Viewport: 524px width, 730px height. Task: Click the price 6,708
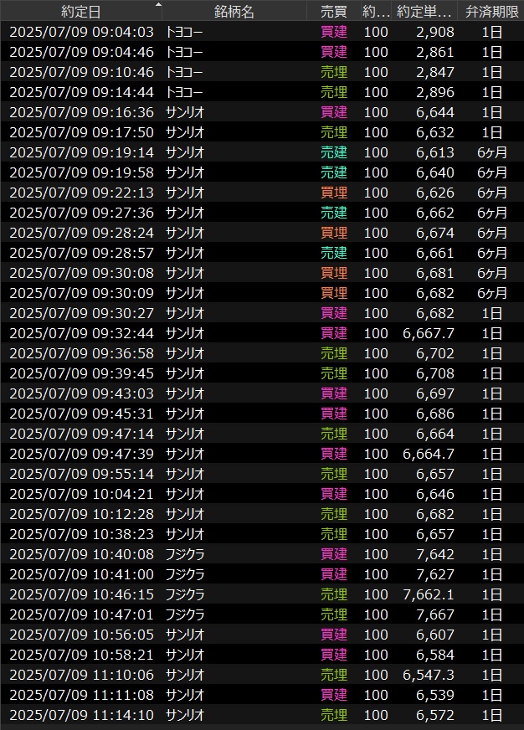pos(435,373)
